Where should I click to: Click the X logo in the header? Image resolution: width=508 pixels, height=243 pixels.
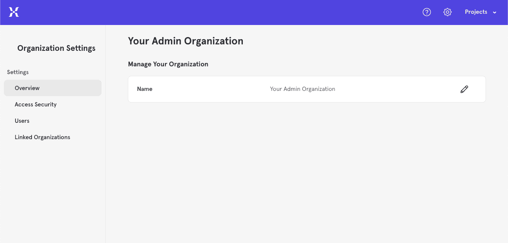(14, 12)
